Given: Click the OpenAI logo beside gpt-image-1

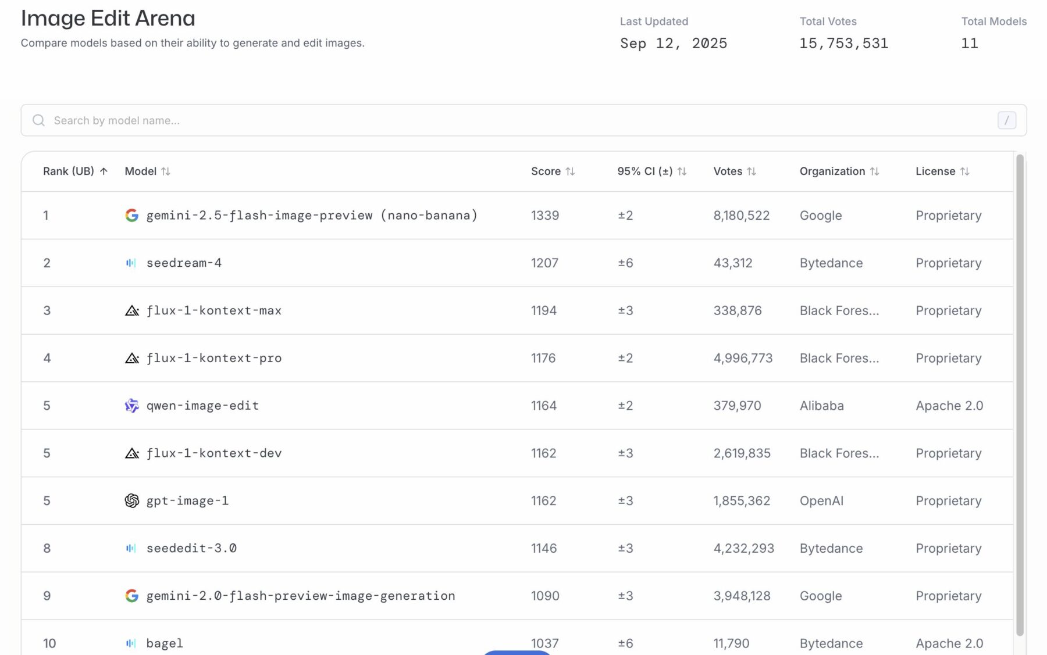Looking at the screenshot, I should point(132,500).
